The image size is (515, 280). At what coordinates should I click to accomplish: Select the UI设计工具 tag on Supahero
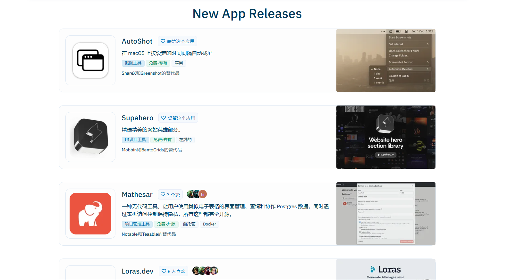point(135,140)
